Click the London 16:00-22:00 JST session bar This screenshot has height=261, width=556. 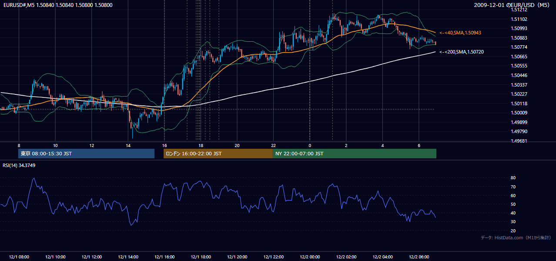point(218,154)
